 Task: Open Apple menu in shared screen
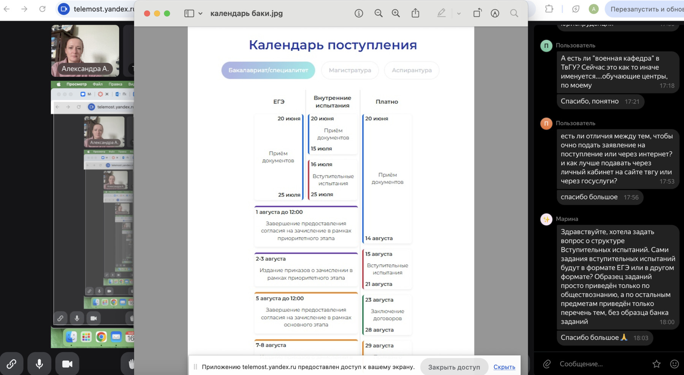pos(59,84)
